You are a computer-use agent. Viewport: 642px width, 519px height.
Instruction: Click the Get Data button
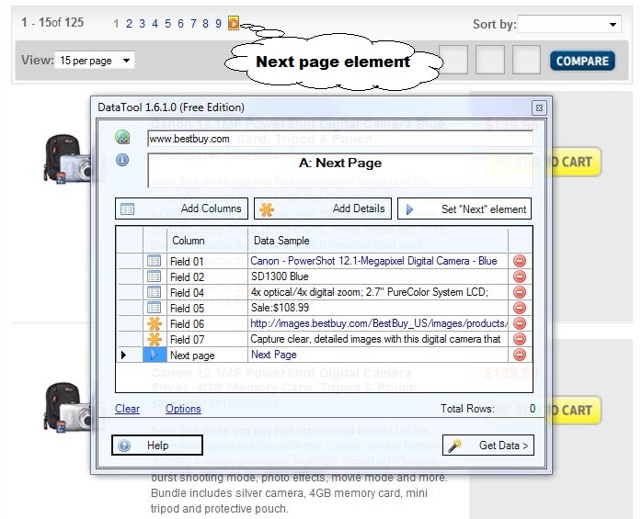[488, 446]
